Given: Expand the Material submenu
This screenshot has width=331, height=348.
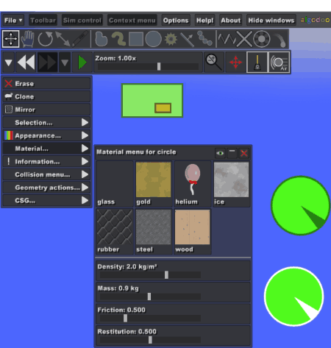Looking at the screenshot, I should [46, 149].
